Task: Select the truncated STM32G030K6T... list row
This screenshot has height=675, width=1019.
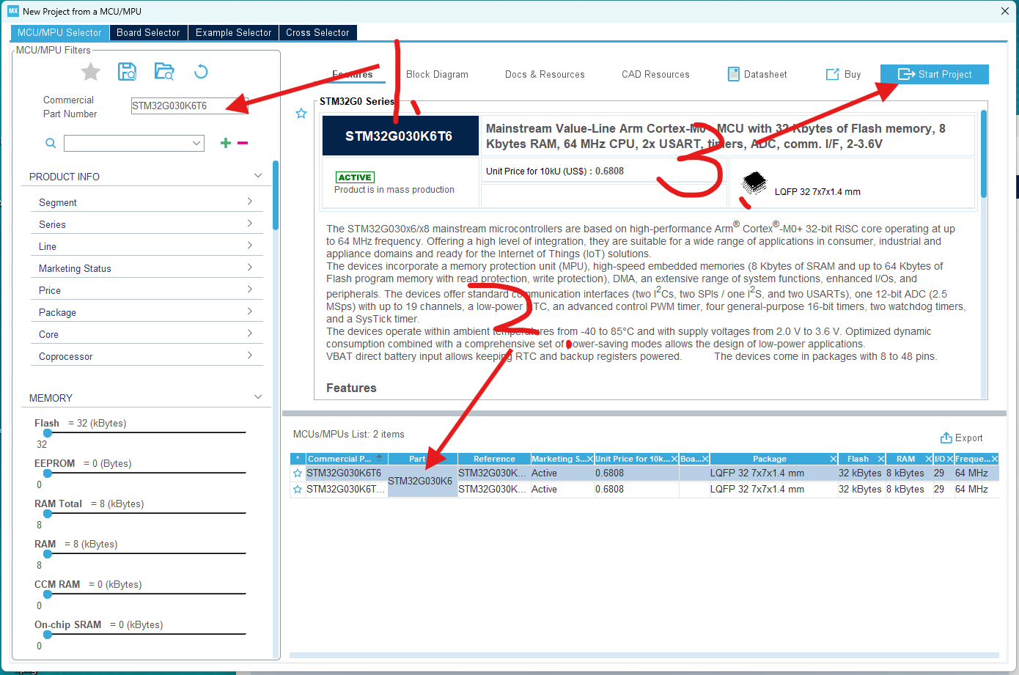Action: [644, 490]
